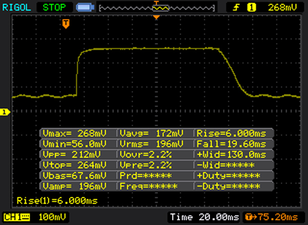This screenshot has height=225, width=308.
Task: Click the battery status icon
Action: [85, 8]
